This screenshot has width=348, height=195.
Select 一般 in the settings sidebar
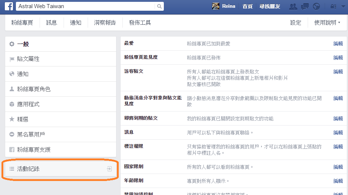point(61,44)
